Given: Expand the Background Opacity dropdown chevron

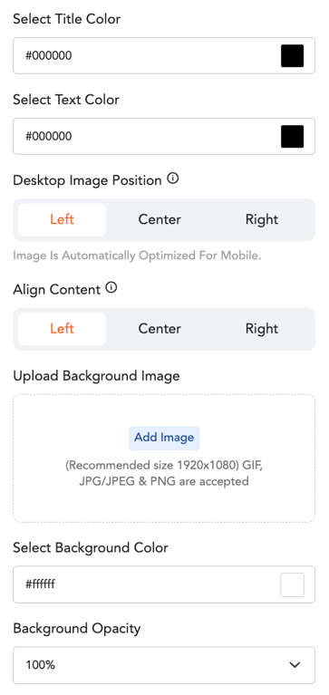Looking at the screenshot, I should 295,665.
